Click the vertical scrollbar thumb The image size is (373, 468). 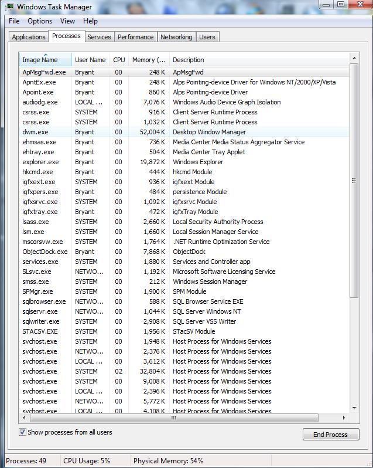click(354, 180)
